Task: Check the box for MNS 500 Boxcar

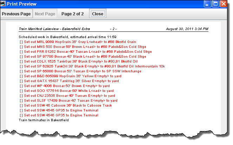Action: click(x=21, y=46)
